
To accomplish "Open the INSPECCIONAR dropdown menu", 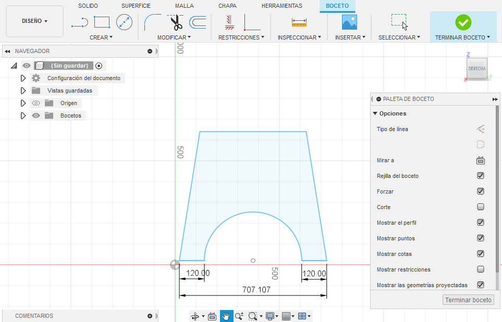I will (x=299, y=37).
